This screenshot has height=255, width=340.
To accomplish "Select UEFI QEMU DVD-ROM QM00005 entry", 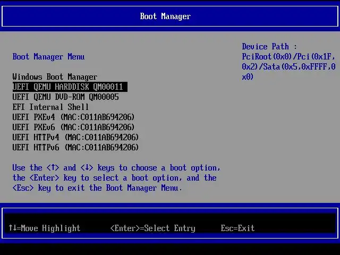I will (66, 97).
